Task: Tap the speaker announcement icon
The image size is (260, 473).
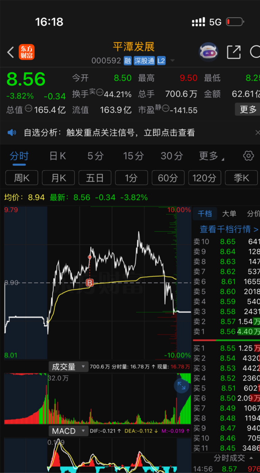Action: [x=12, y=133]
